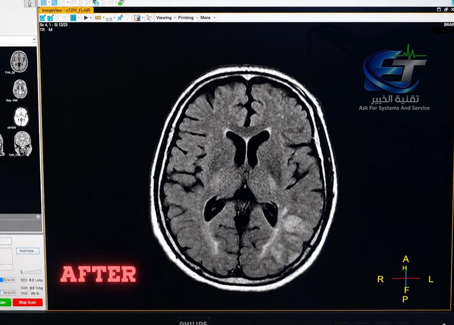Click the green overlapping windows icon in top toolbar

(x=121, y=3)
